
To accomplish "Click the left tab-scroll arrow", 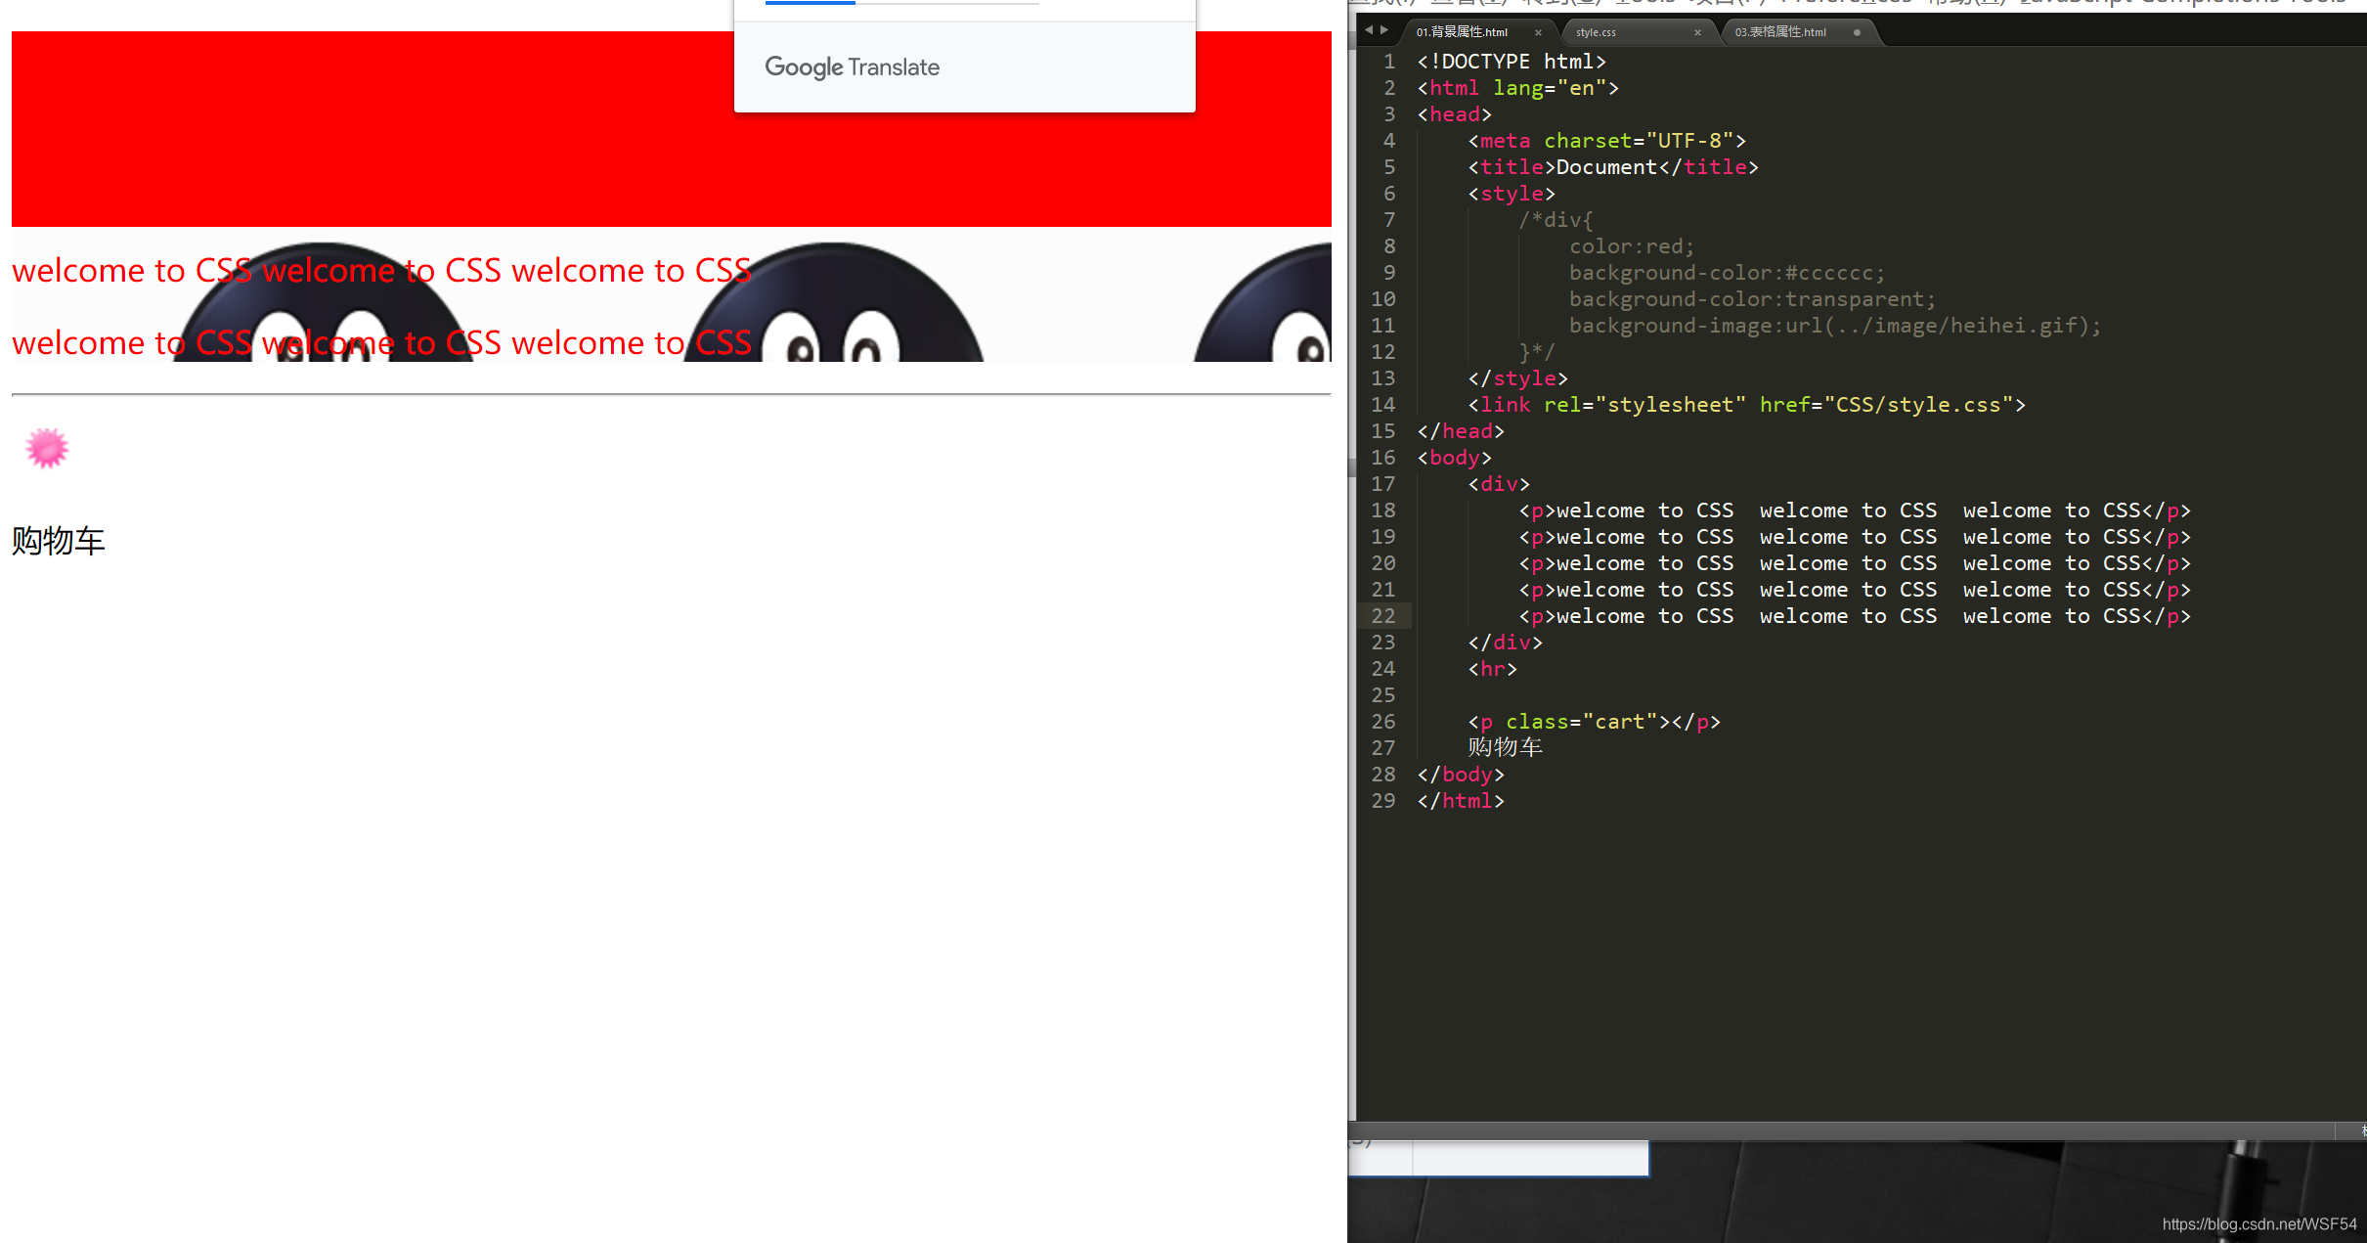I will 1369,30.
